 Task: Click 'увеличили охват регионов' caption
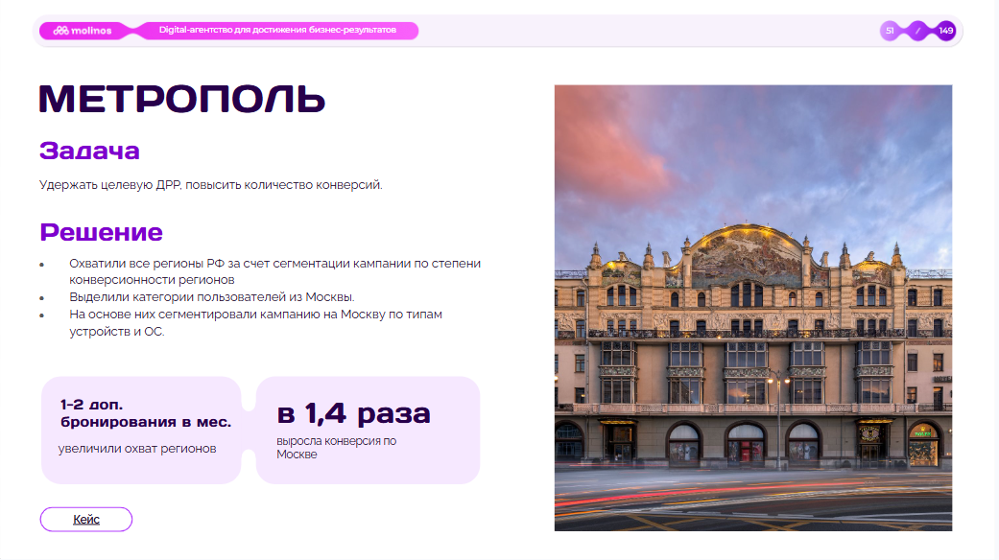[x=137, y=449]
